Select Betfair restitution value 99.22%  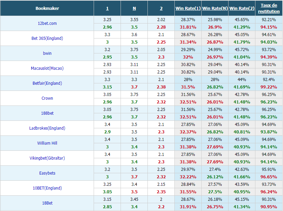(269, 87)
